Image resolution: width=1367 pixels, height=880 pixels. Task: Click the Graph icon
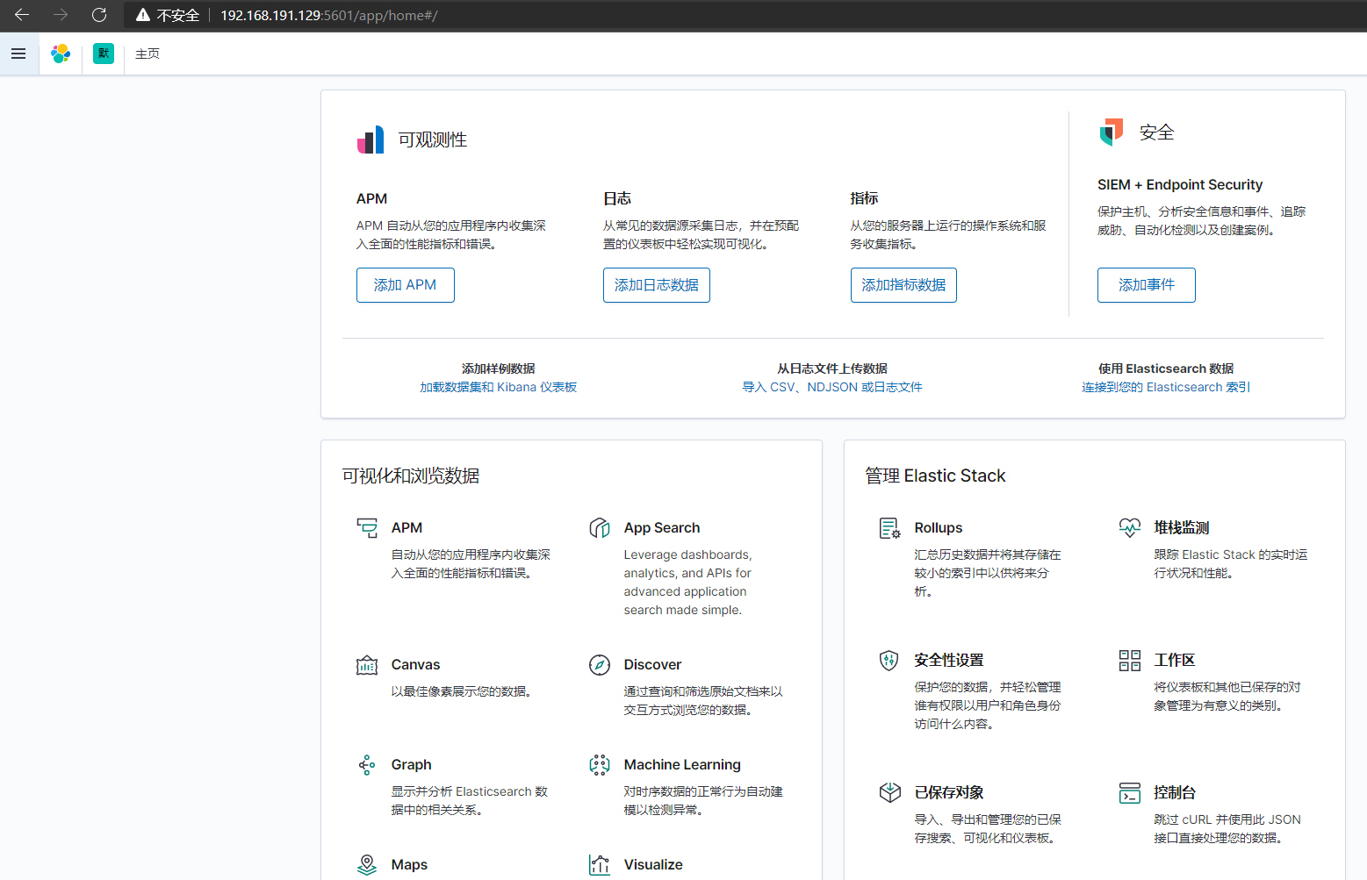coord(367,765)
